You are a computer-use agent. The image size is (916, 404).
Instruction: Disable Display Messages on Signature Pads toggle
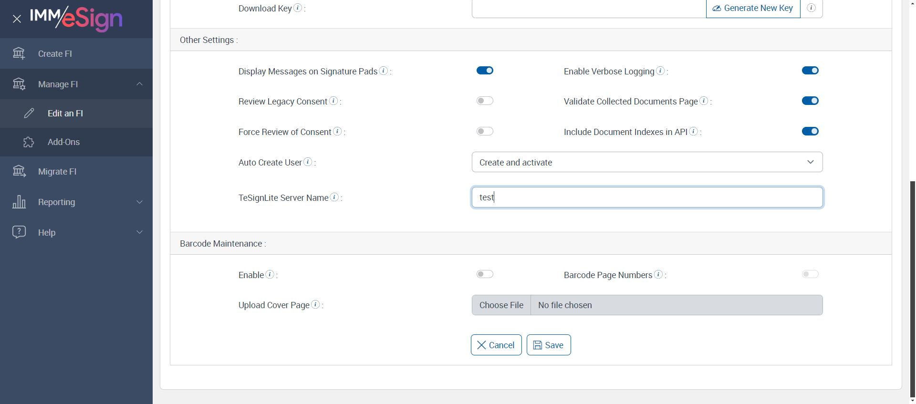coord(485,71)
